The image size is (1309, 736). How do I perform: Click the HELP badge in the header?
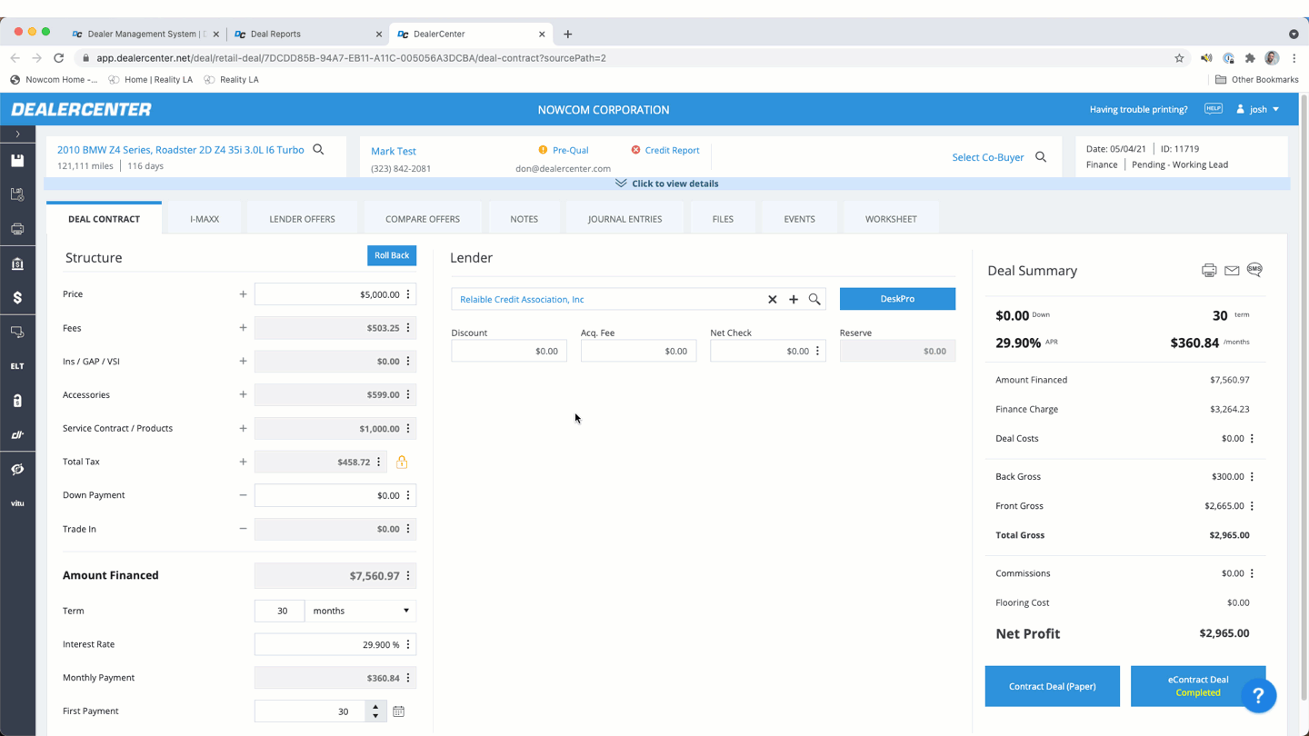click(x=1214, y=109)
